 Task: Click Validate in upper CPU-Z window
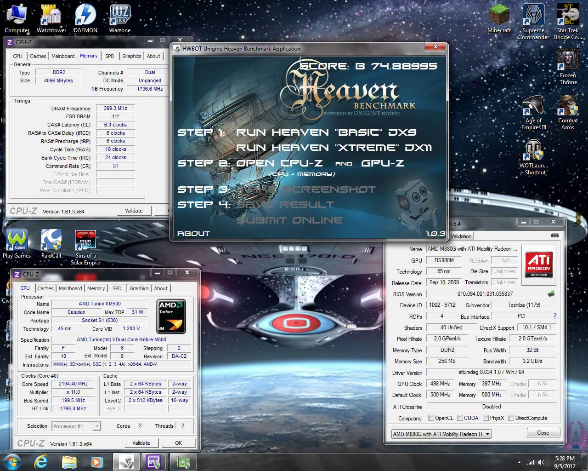[134, 211]
